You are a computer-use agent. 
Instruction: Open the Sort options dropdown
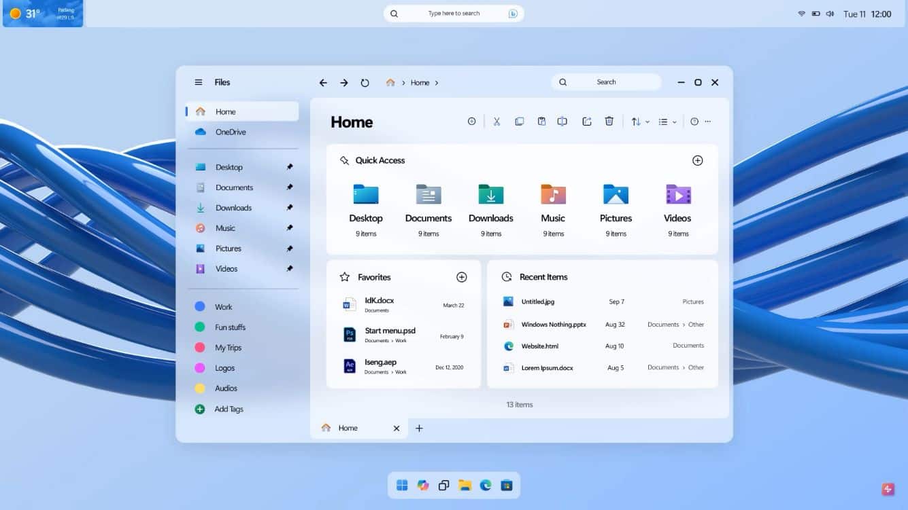click(638, 121)
